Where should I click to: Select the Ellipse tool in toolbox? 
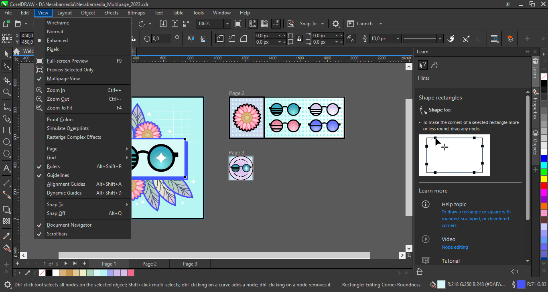tap(6, 142)
